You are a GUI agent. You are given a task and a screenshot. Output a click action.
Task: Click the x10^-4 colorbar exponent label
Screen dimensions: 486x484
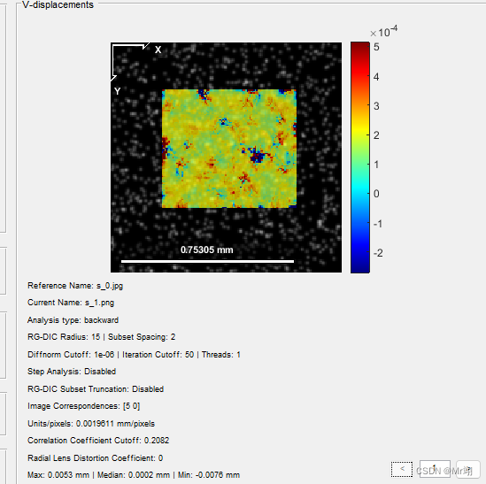[x=383, y=31]
